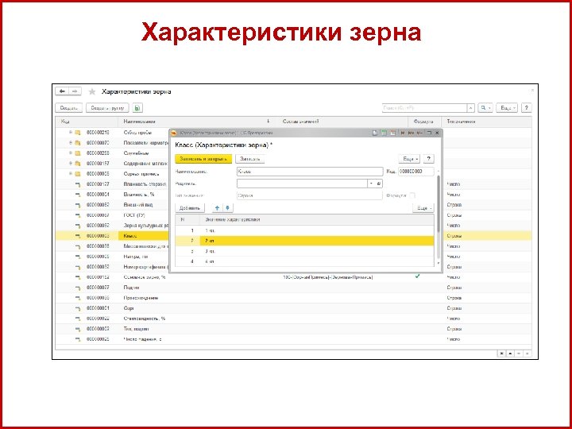Click folder icon of Служебные row

(x=77, y=153)
